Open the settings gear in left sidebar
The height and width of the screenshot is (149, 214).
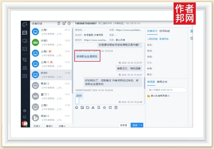pos(25,110)
